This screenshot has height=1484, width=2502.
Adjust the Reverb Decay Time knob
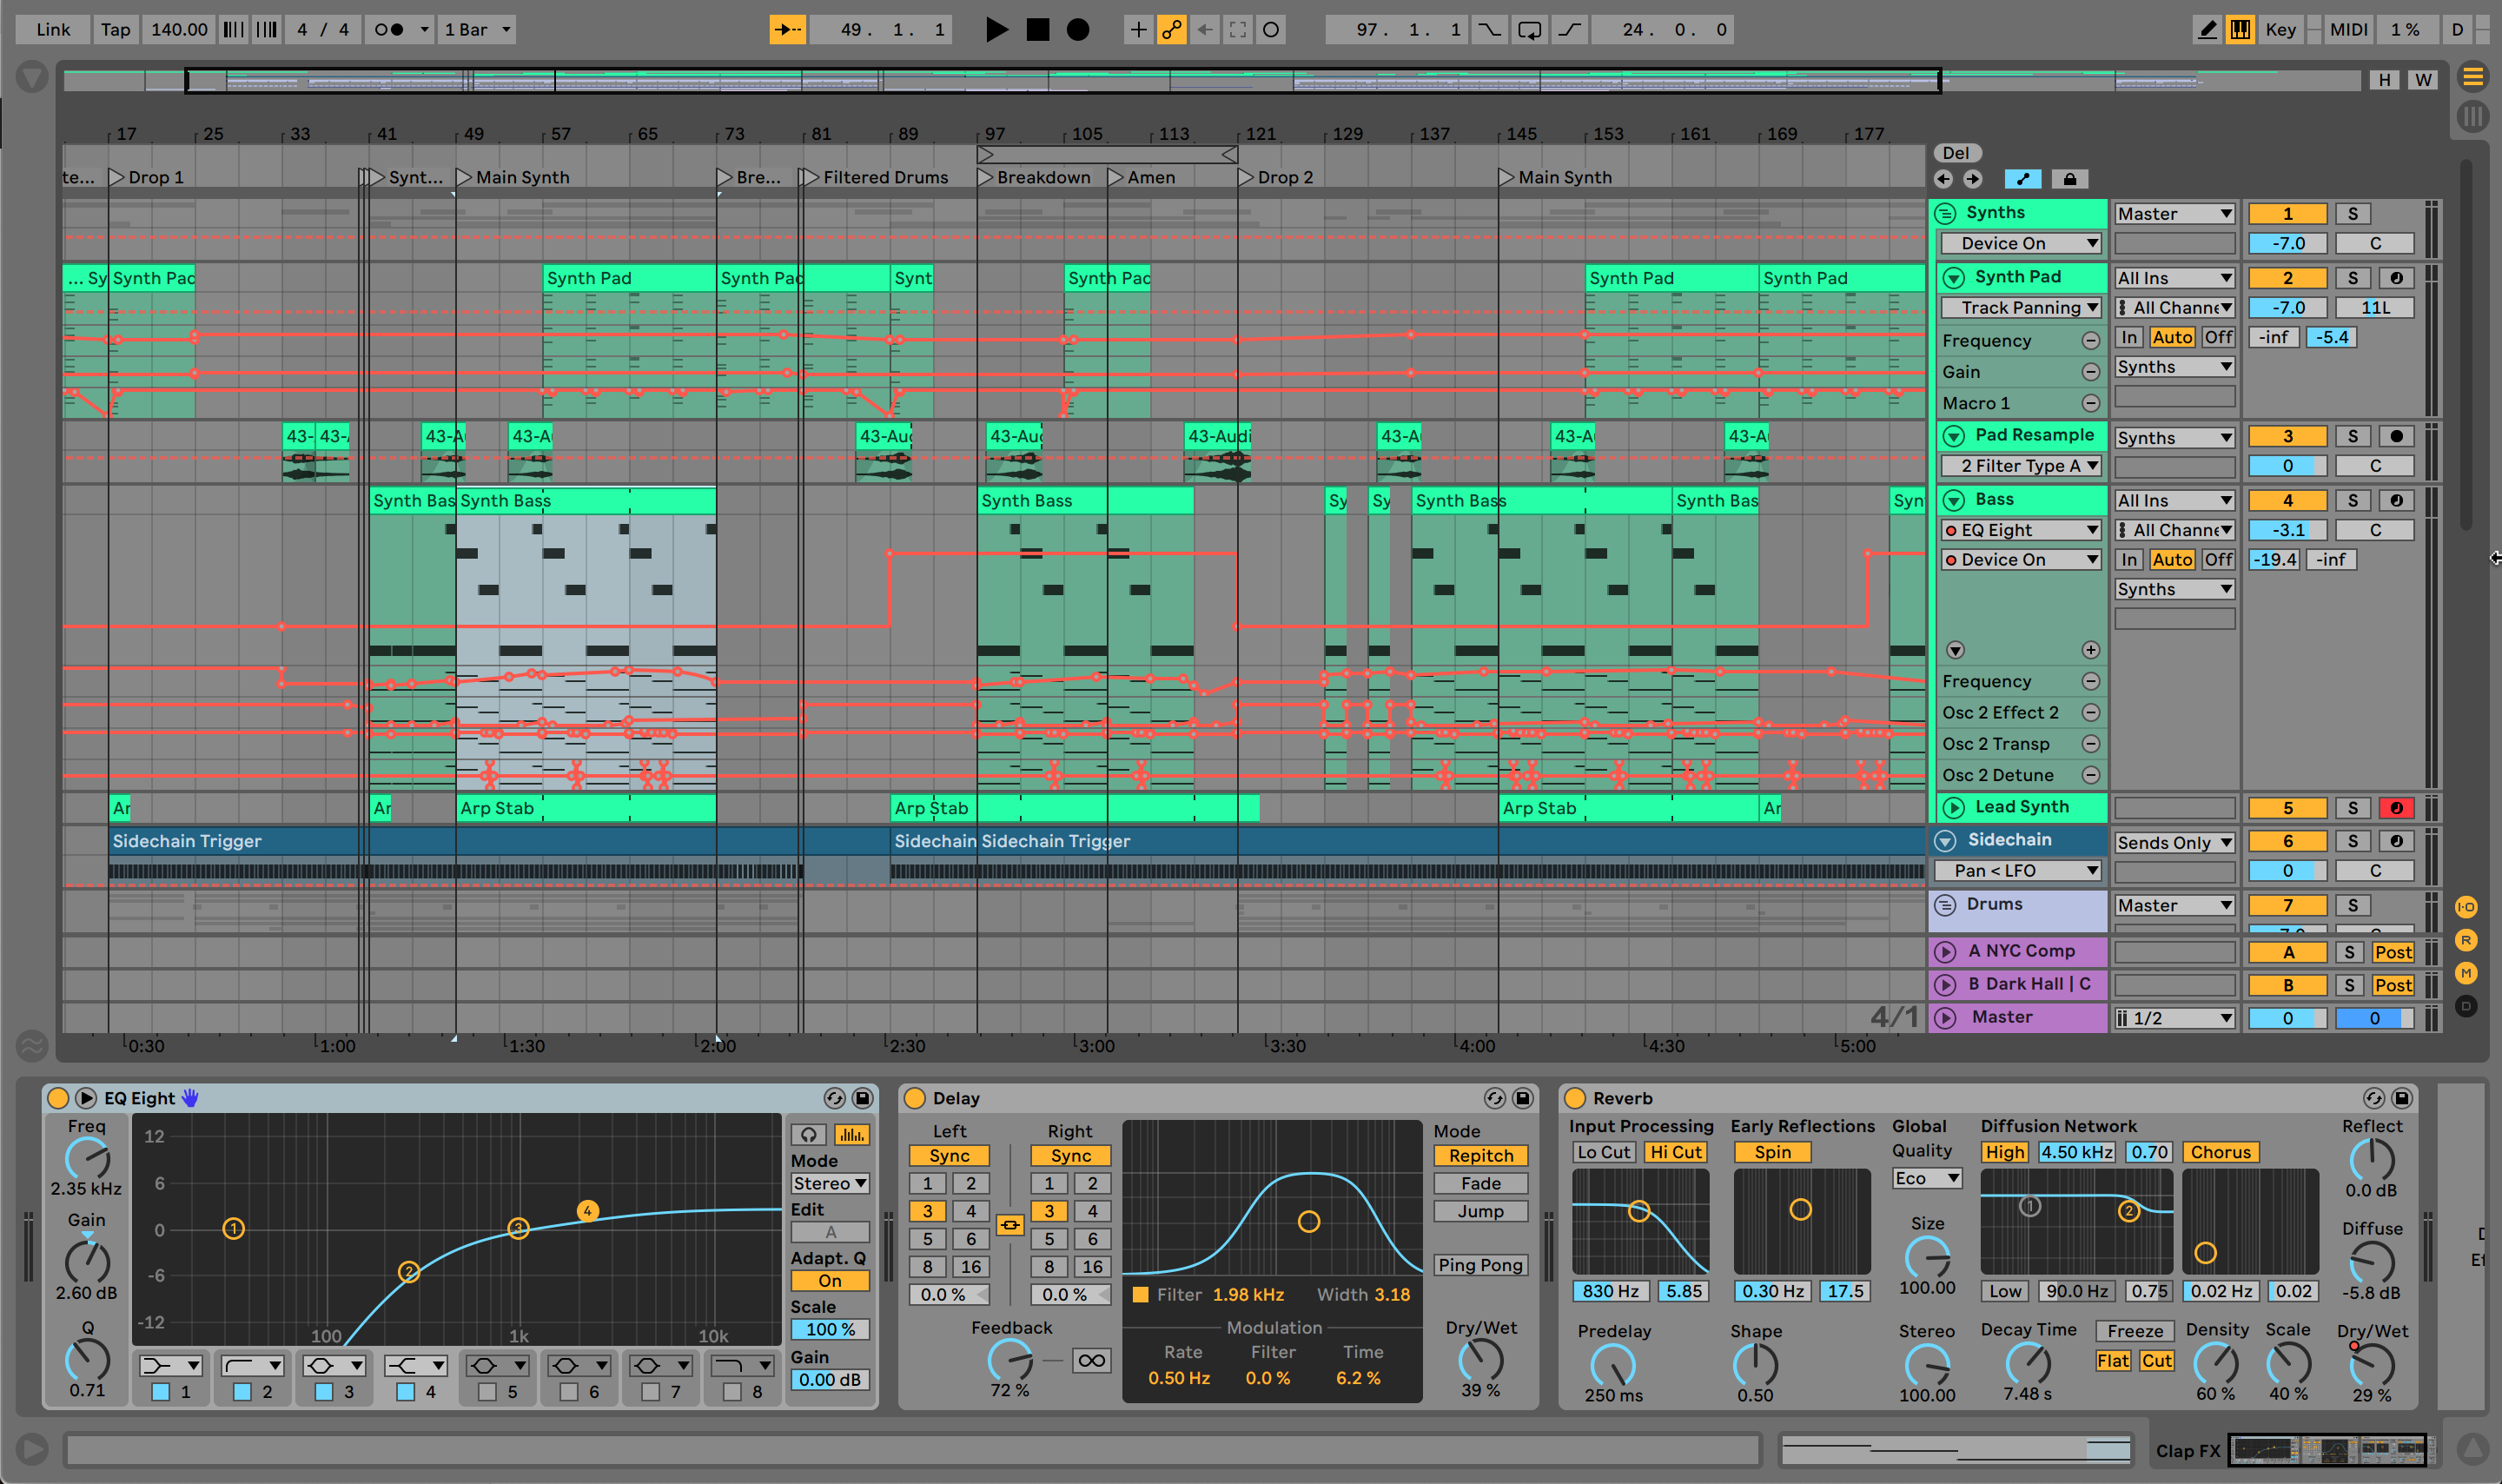(2027, 1363)
